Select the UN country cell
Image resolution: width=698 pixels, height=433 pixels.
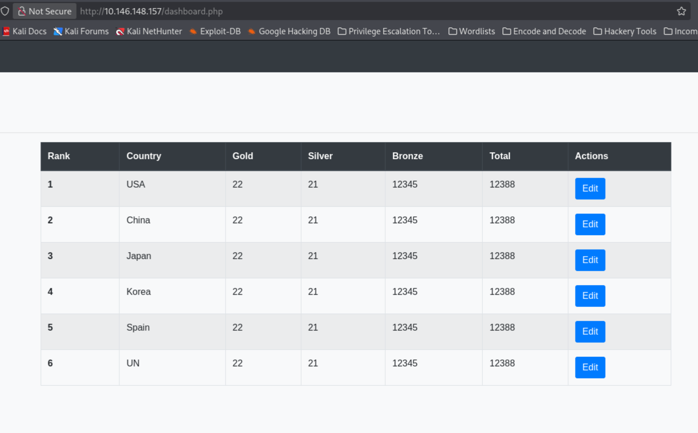(172, 367)
